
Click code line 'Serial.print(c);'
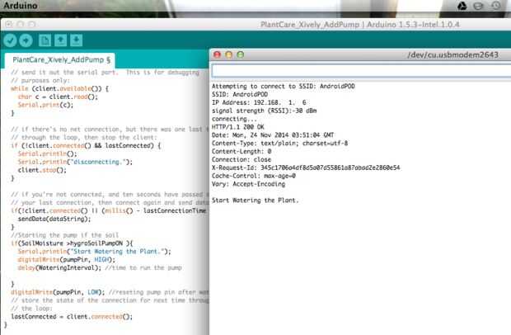(x=45, y=105)
